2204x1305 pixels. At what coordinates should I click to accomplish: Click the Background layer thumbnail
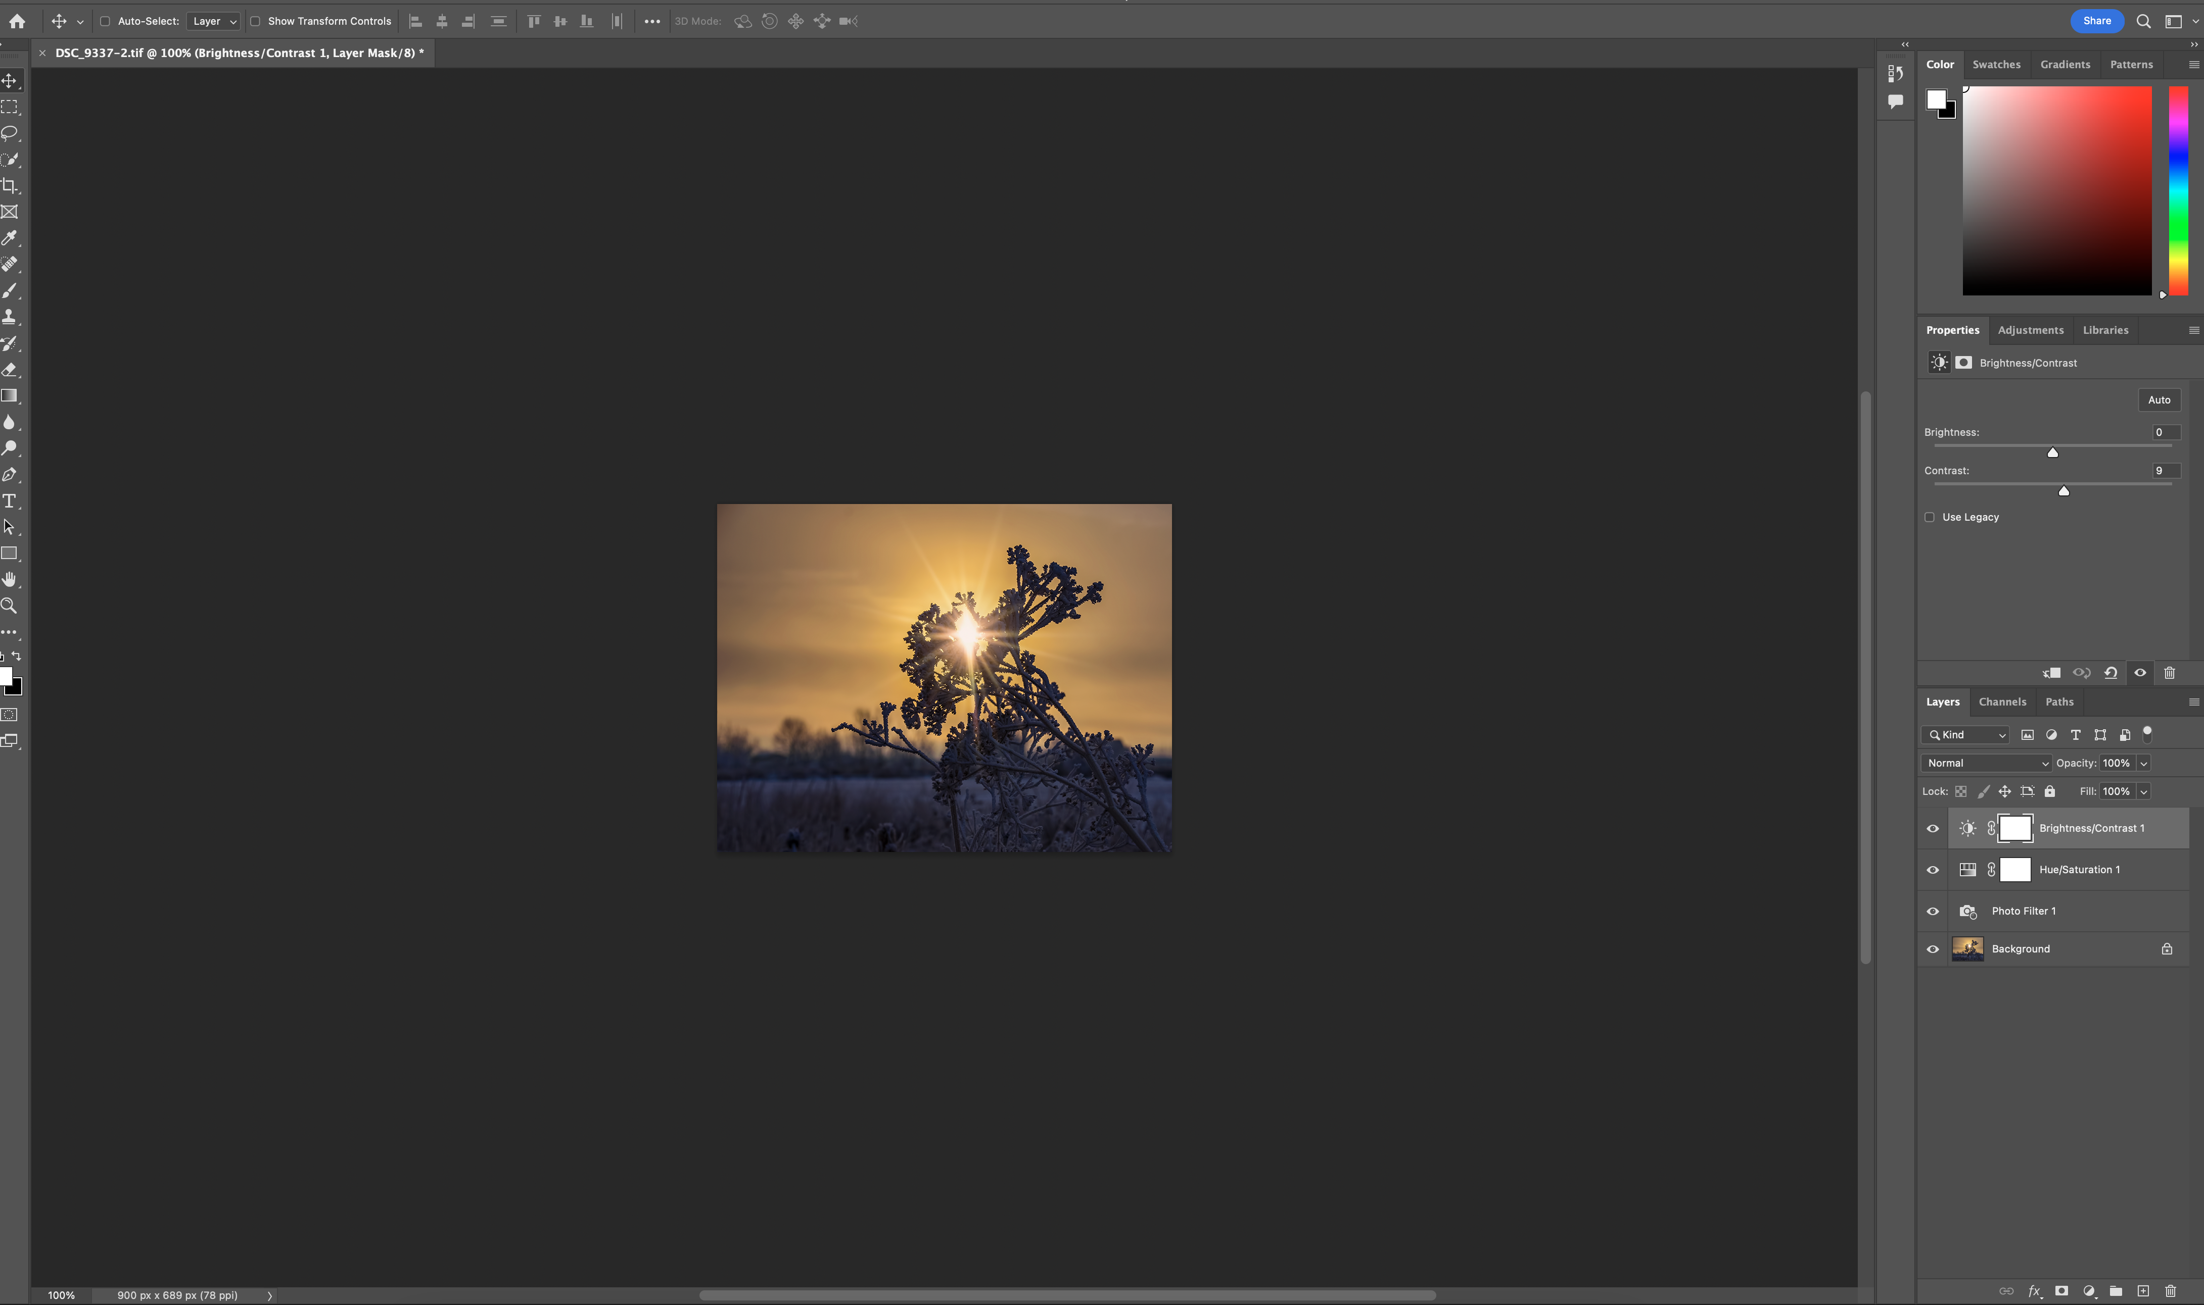(x=1969, y=948)
